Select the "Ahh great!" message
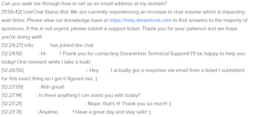This screenshot has height=117, width=257. 52,87
